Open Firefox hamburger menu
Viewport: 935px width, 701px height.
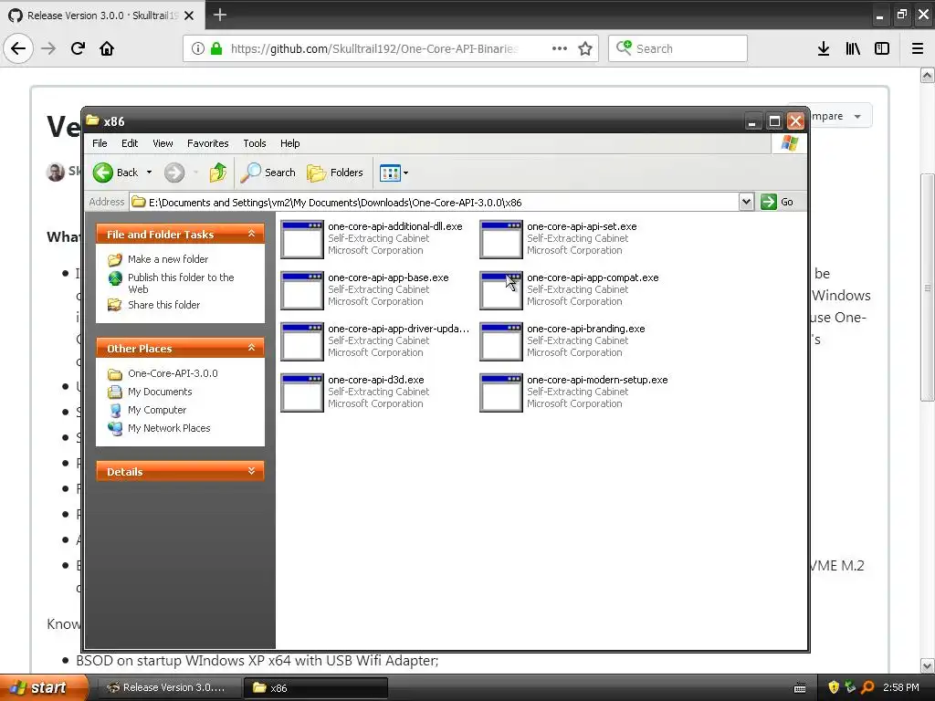pos(918,48)
